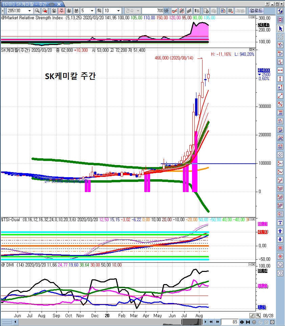Select weekly chart period 주
This screenshot has height=326, width=285.
pos(61,10)
